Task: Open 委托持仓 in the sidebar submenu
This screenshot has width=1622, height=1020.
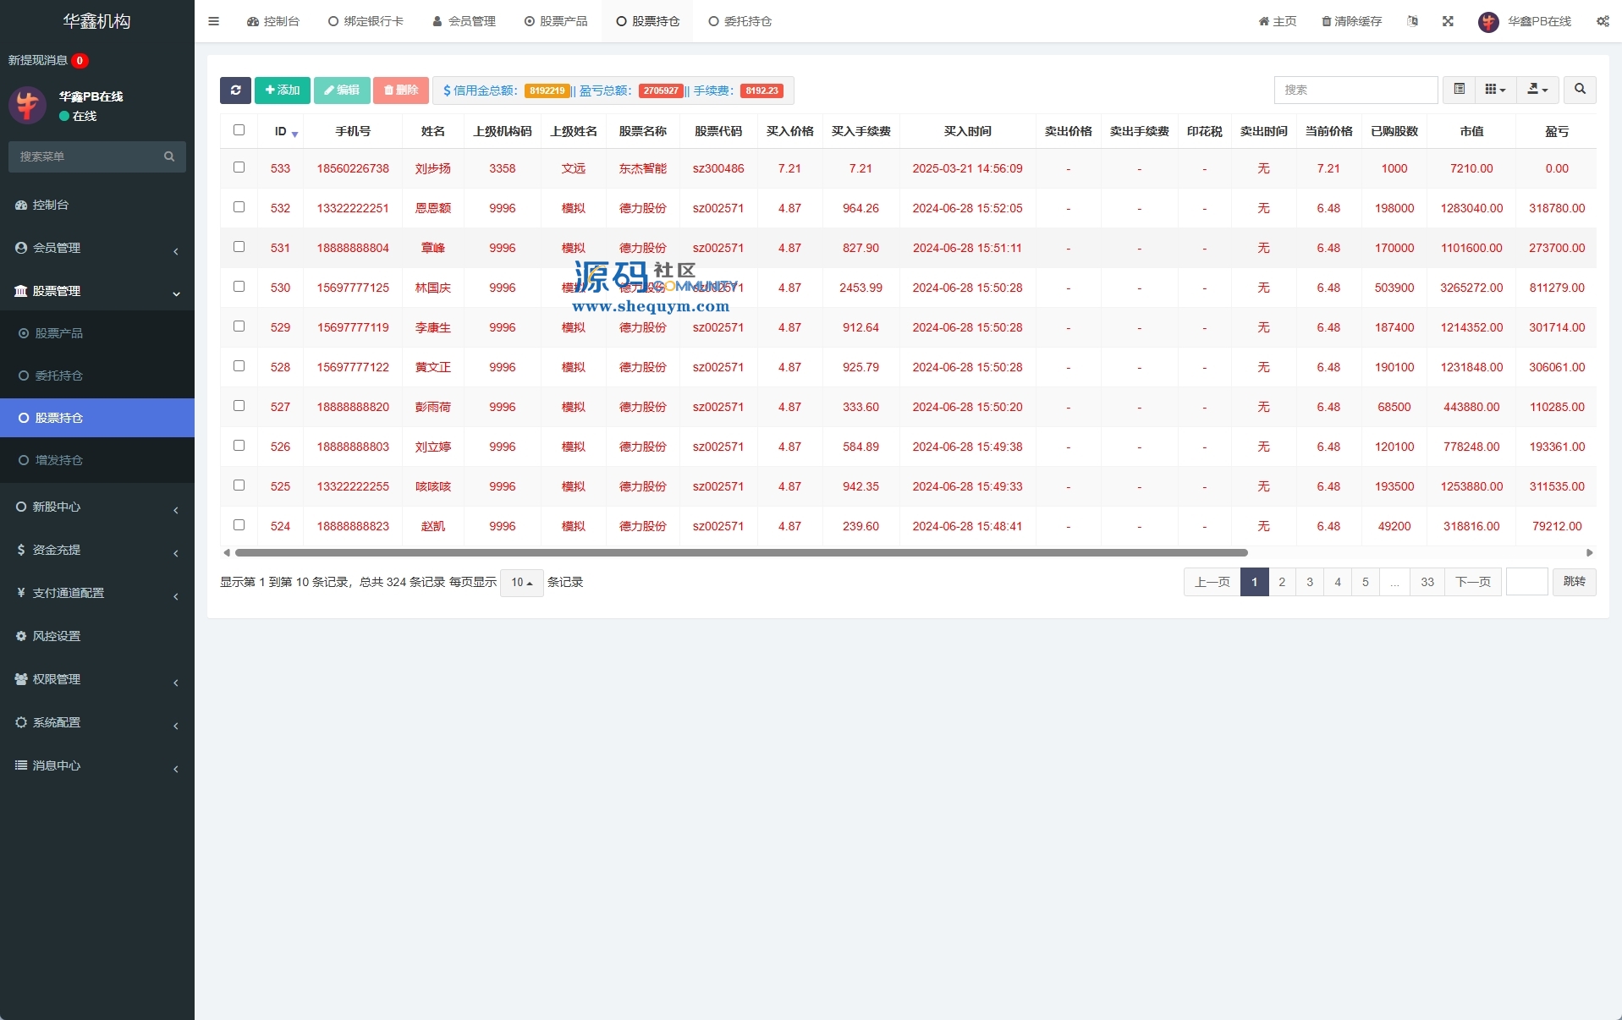Action: coord(58,376)
